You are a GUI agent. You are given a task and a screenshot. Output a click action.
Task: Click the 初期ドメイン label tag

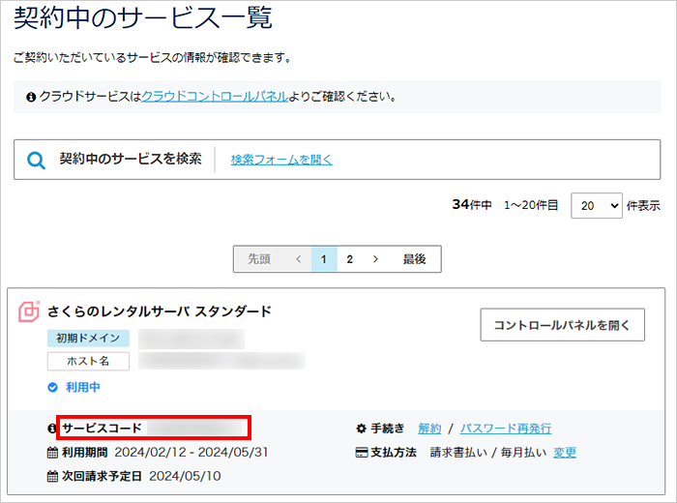tap(88, 338)
